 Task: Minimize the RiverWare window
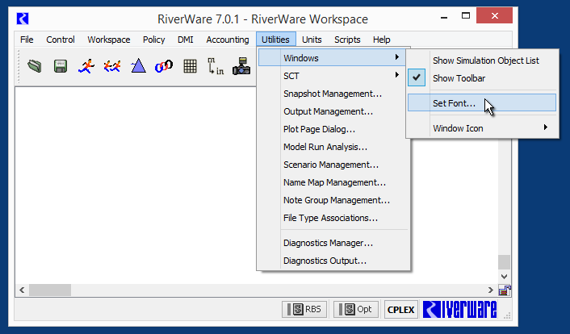[x=444, y=16]
